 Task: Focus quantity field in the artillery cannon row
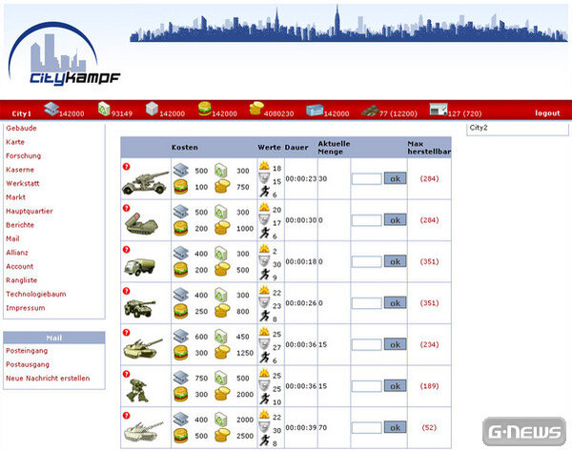(367, 179)
